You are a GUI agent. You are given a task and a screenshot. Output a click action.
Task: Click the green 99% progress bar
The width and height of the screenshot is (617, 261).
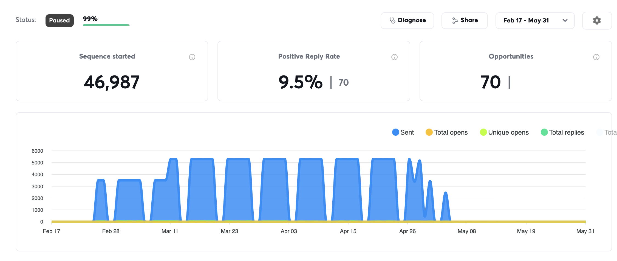click(x=106, y=25)
